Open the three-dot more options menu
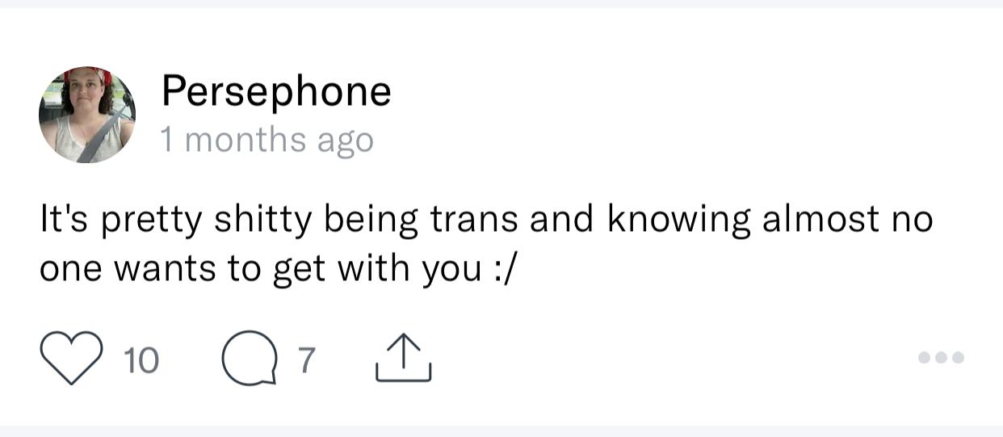 941,357
